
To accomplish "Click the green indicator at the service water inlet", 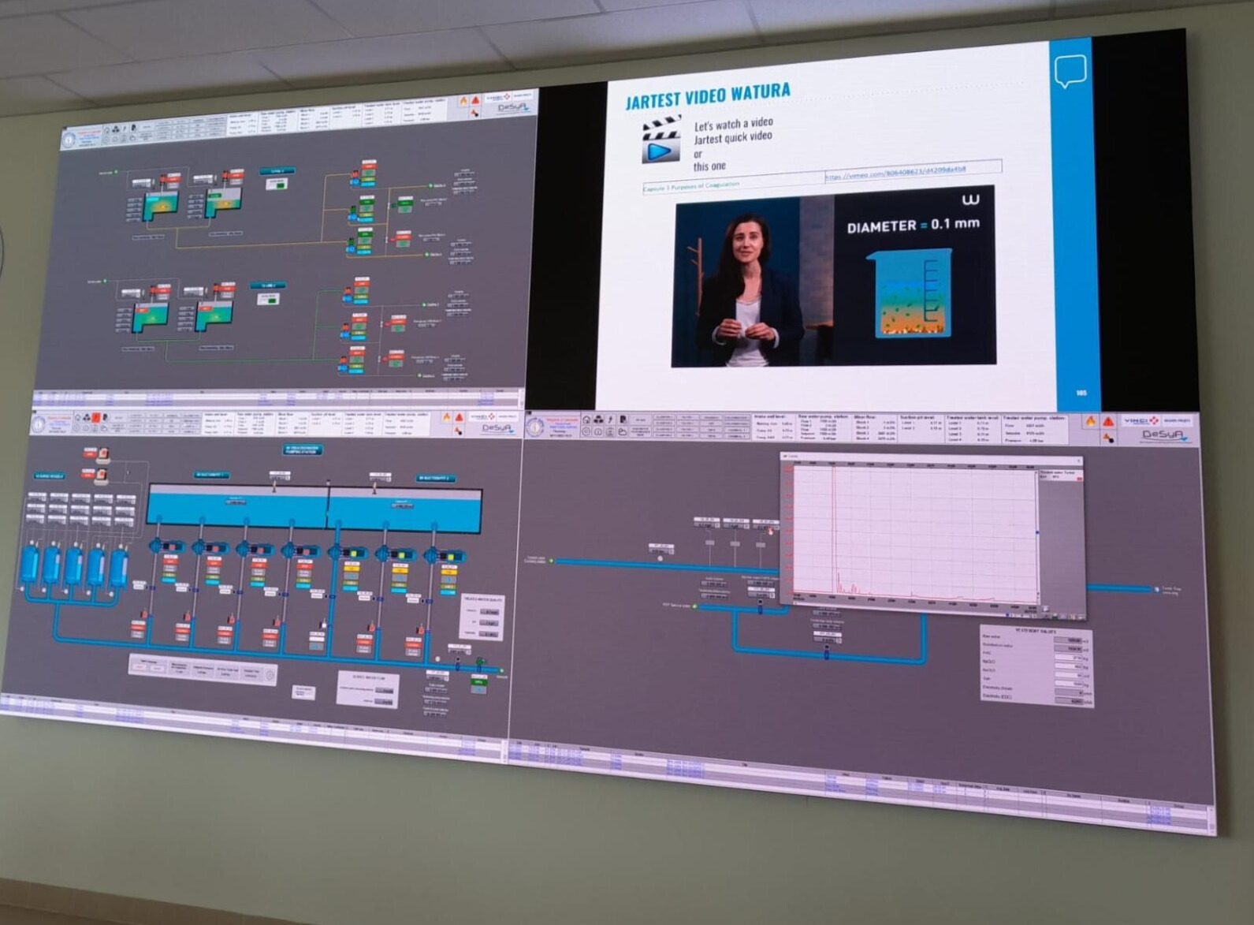I will click(695, 606).
